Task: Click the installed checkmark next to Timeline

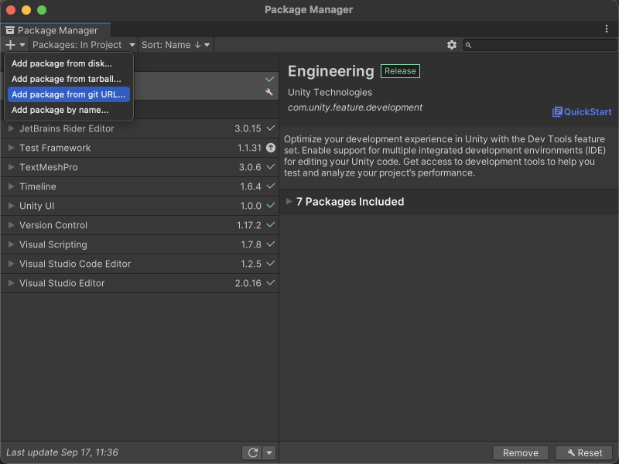Action: (x=270, y=186)
